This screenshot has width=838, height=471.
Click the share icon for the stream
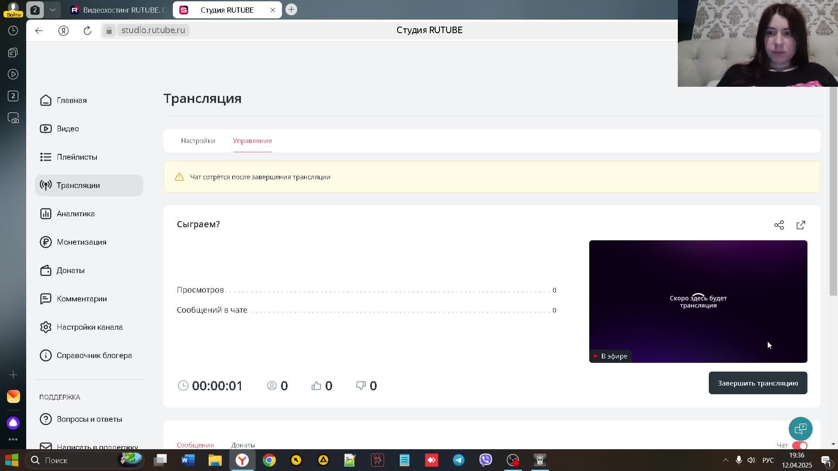pos(779,225)
